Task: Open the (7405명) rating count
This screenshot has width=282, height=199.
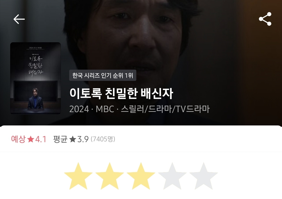Action: click(103, 139)
